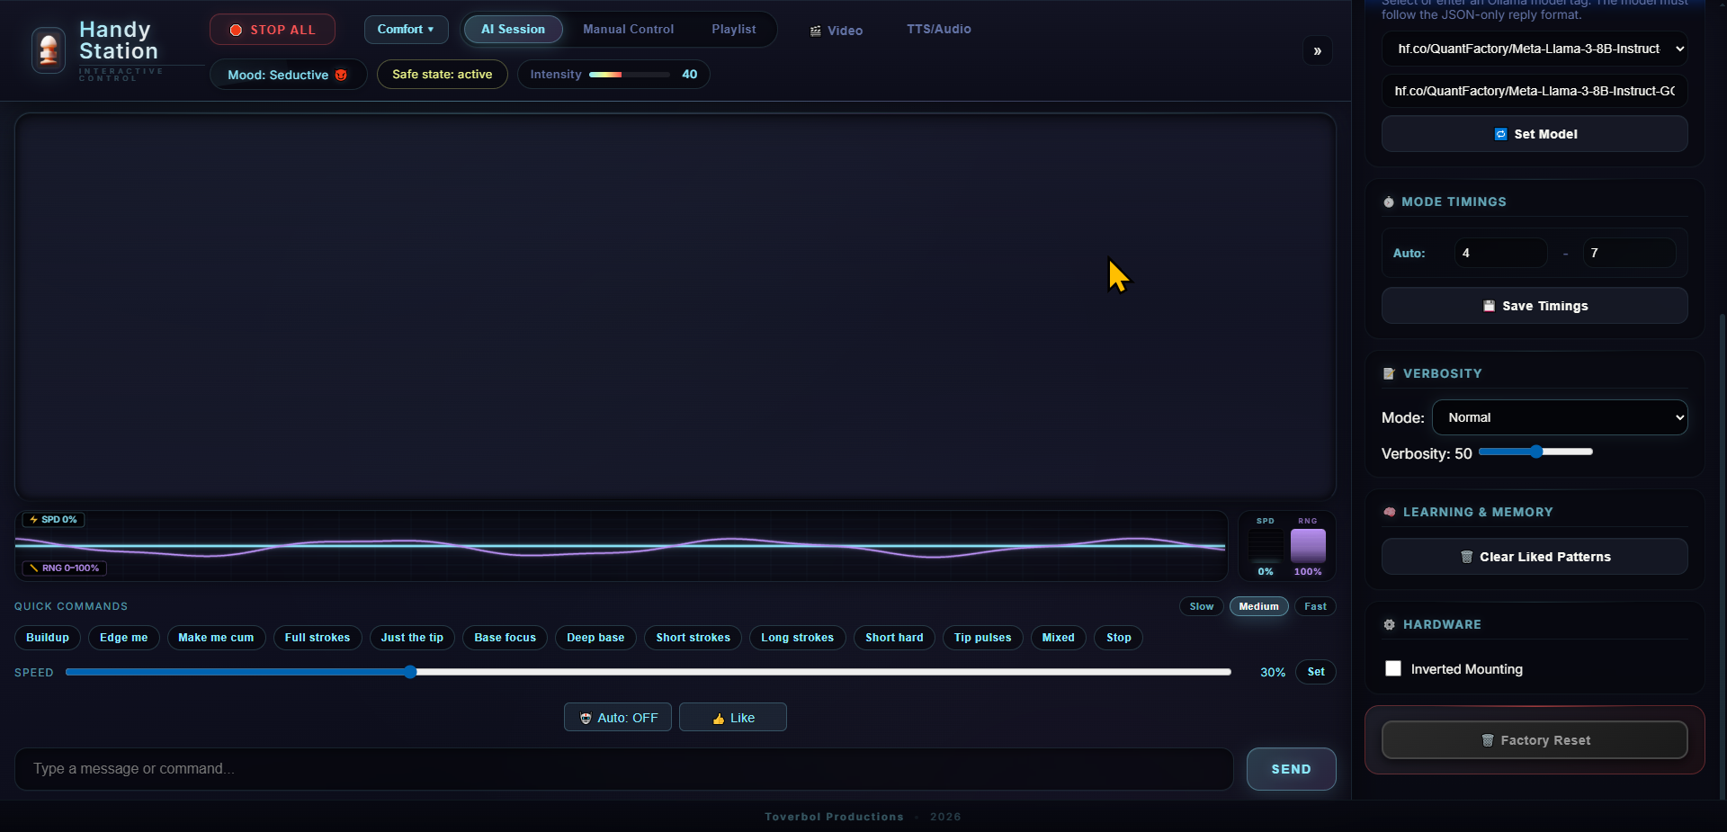Click the brain icon beside Learning & Memory

tap(1389, 512)
